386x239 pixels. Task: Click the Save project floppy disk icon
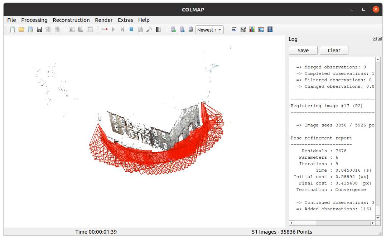point(39,30)
